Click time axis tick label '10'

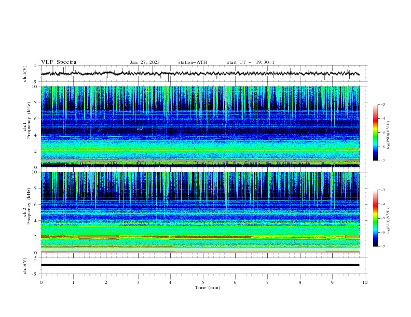[365, 282]
